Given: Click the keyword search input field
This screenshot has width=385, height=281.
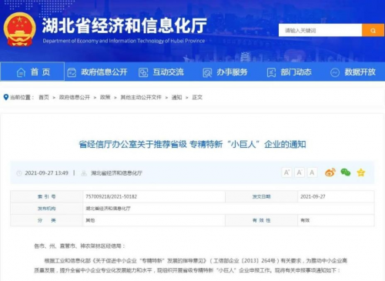Looking at the screenshot, I should click(x=320, y=31).
